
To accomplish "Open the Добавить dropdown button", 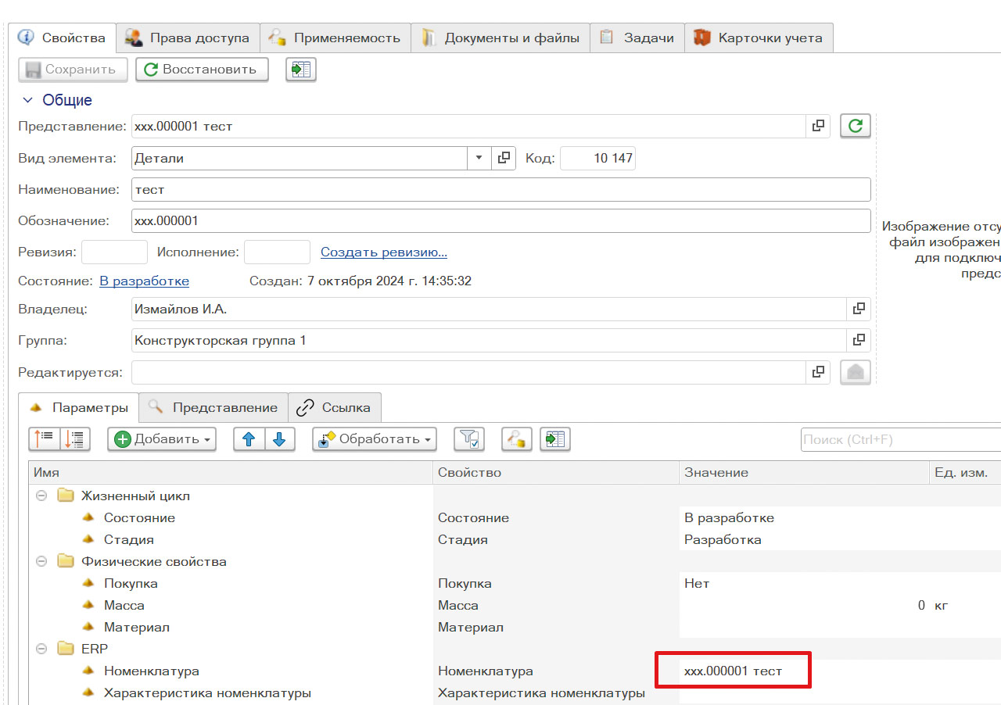I will tap(161, 439).
